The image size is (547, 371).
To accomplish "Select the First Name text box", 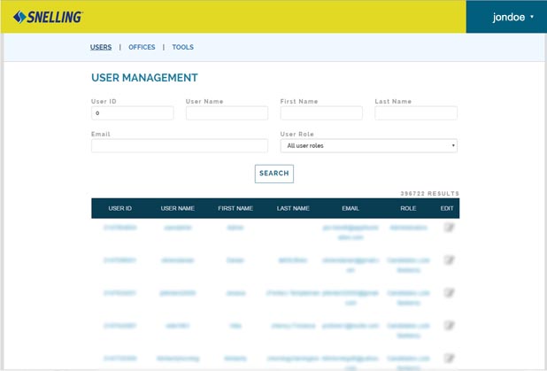I will click(x=321, y=113).
